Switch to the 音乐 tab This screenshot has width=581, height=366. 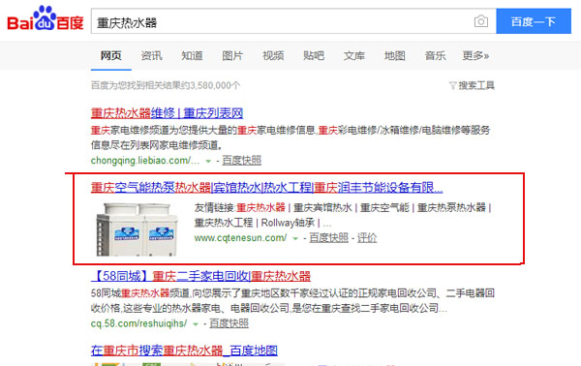(435, 56)
